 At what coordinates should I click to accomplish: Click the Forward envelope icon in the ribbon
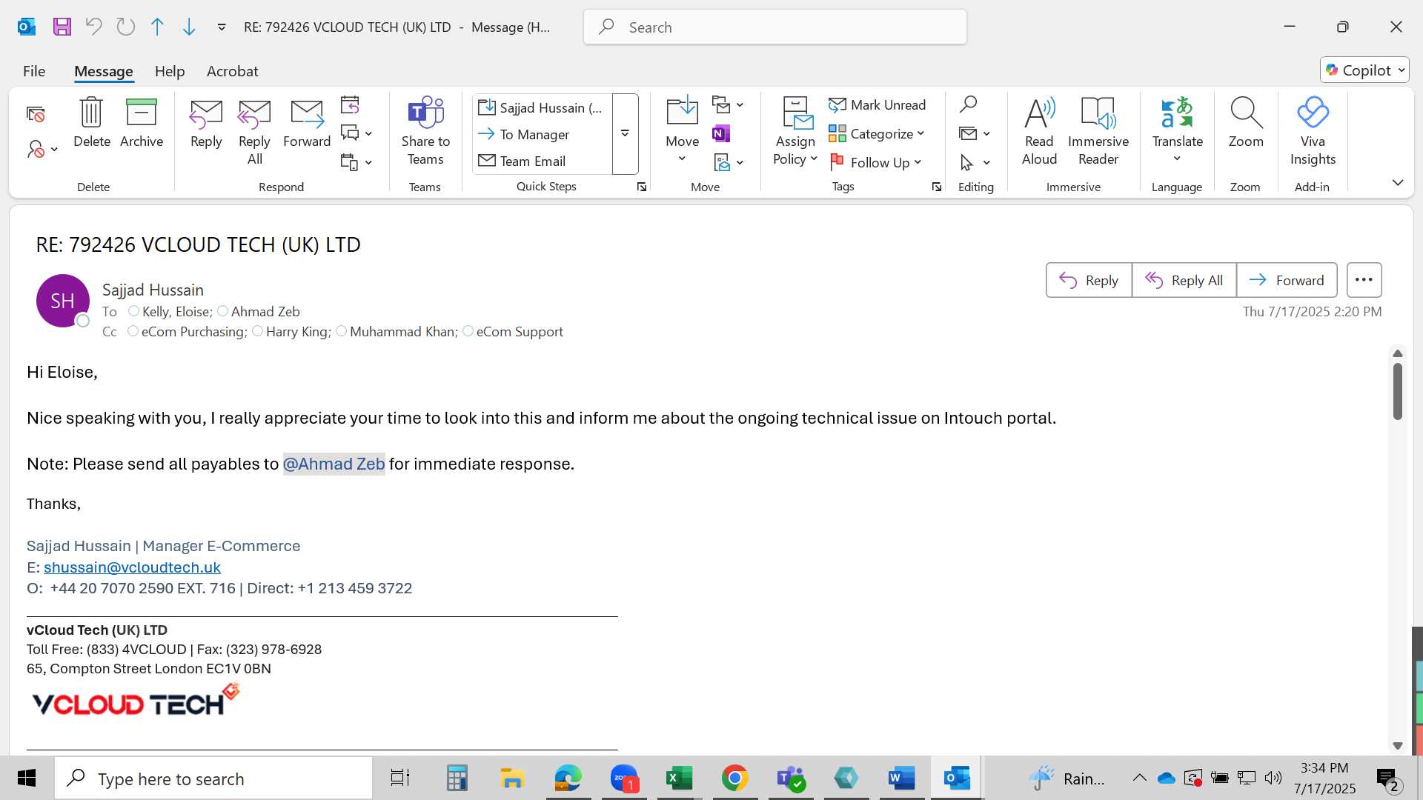tap(307, 124)
